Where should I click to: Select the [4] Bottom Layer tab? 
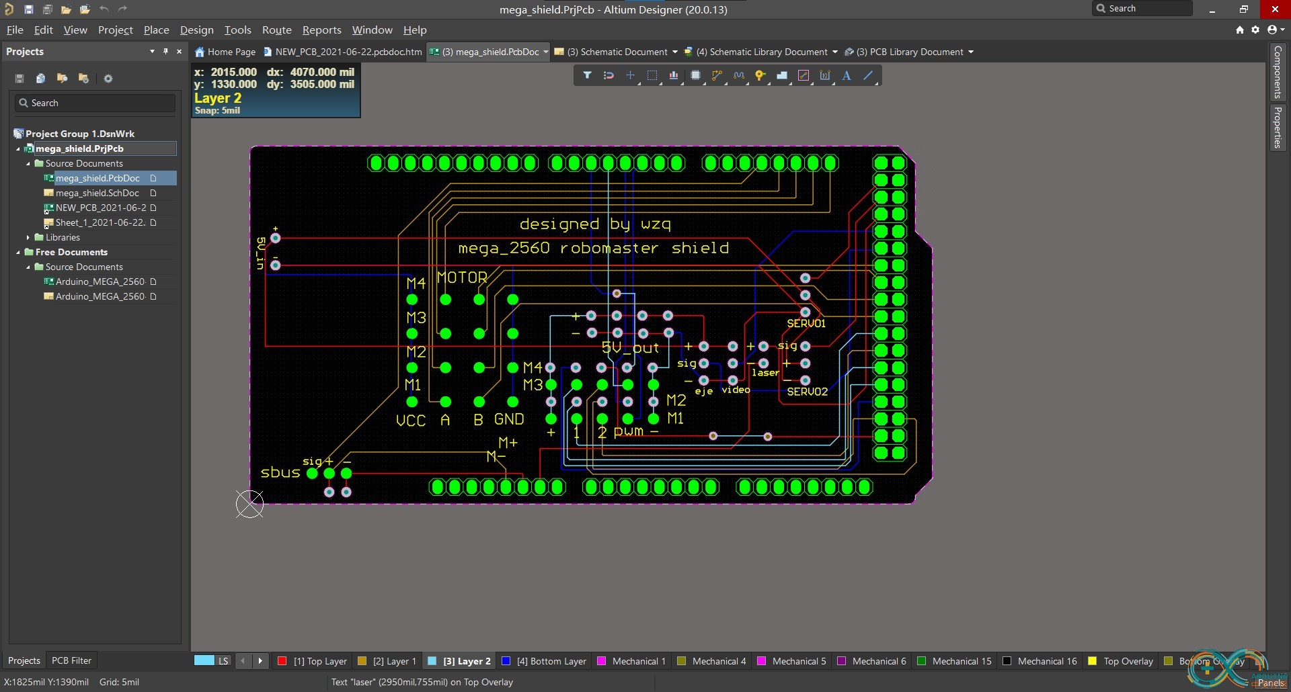[x=545, y=661]
